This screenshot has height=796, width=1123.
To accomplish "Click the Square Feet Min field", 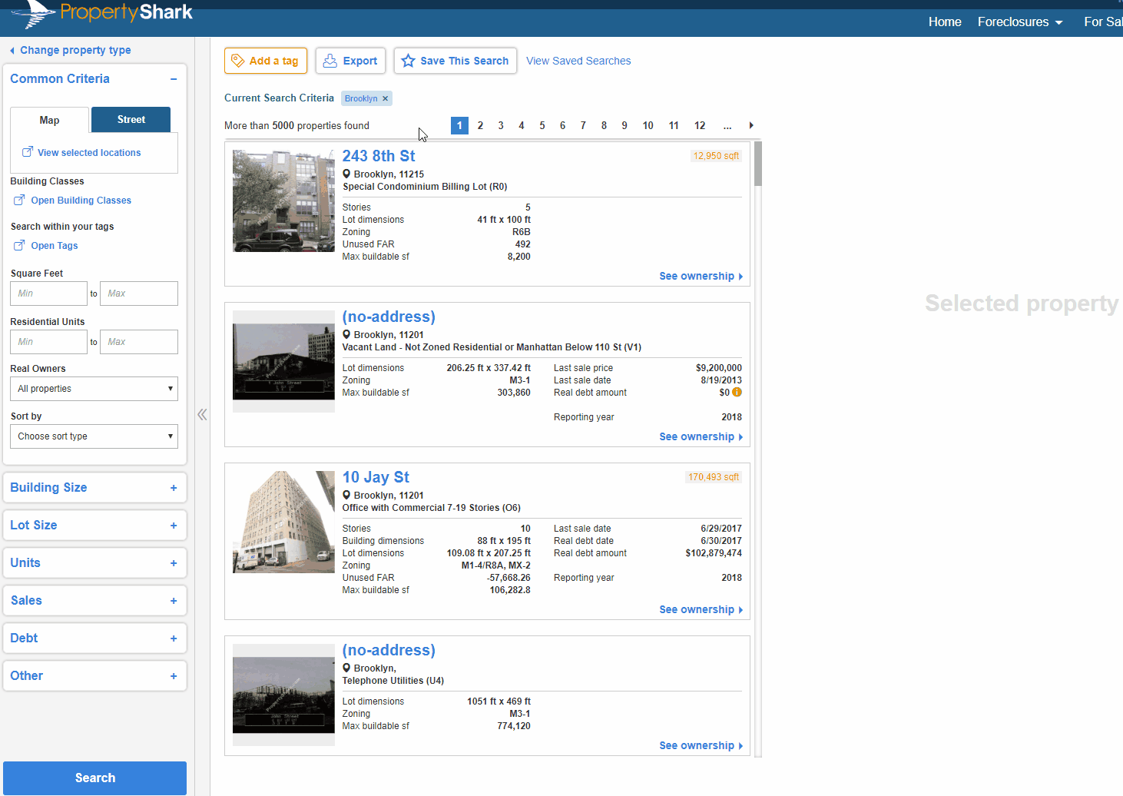I will point(48,294).
